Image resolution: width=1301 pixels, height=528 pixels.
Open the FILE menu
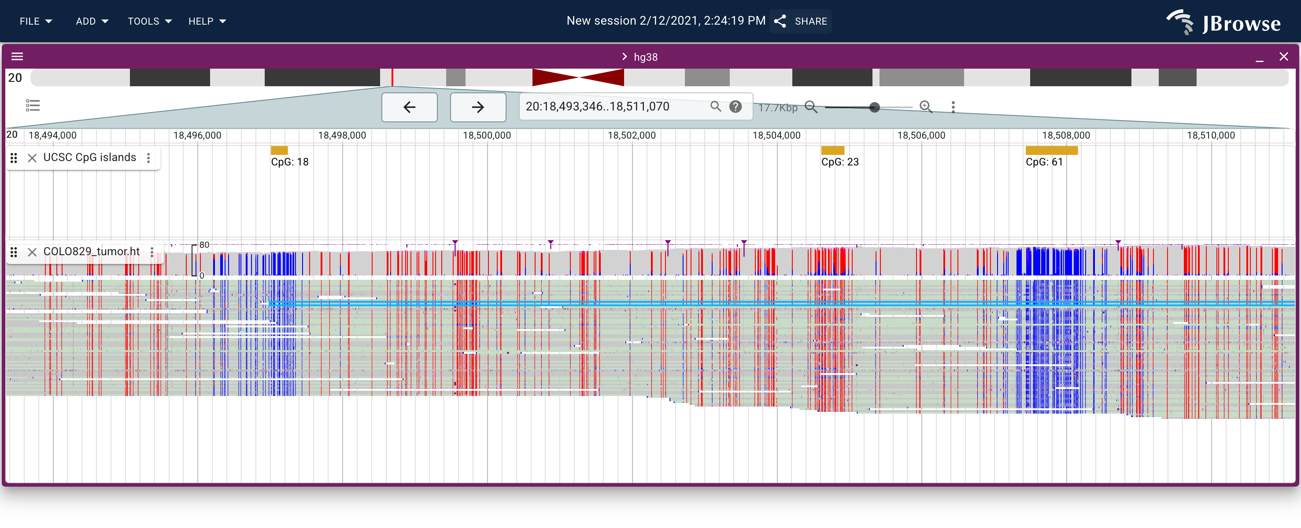coord(36,21)
